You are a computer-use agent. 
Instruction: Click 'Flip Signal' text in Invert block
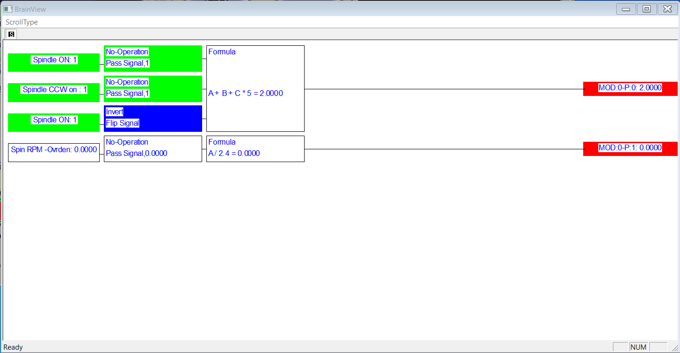point(123,123)
